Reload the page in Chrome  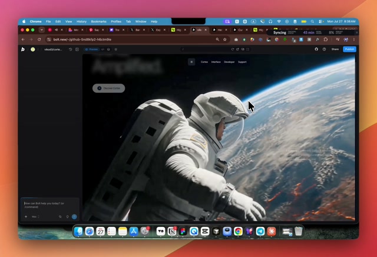[39, 39]
